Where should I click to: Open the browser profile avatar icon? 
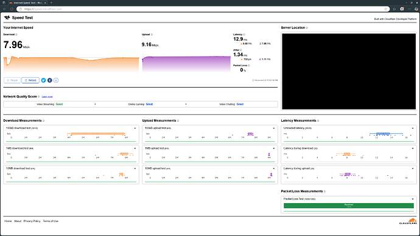pyautogui.click(x=402, y=9)
